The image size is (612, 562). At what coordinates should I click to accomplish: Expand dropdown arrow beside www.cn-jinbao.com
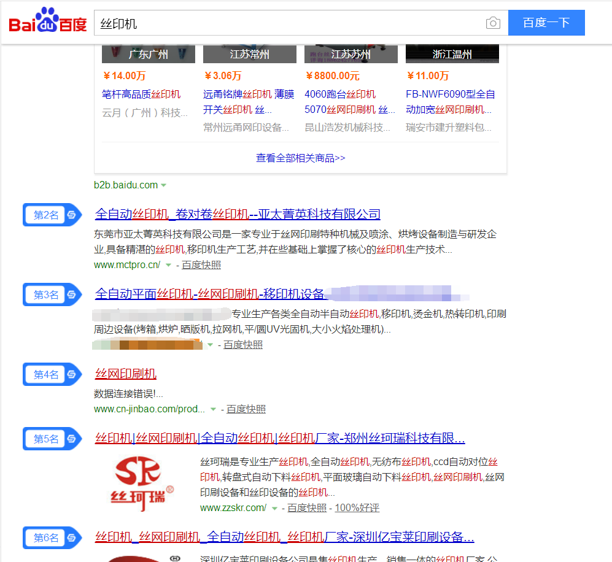tap(213, 409)
